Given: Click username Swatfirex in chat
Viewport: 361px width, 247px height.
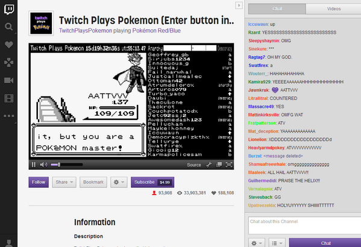Looking at the screenshot, I should click(259, 66).
